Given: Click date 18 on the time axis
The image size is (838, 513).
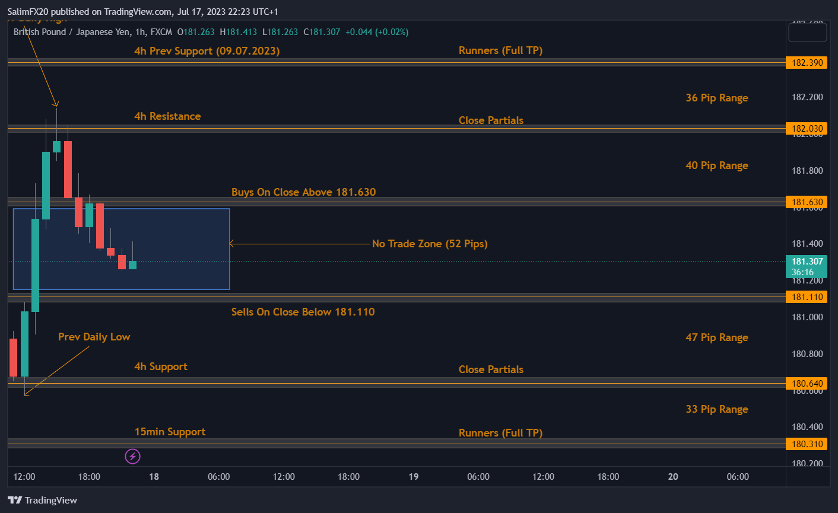Looking at the screenshot, I should [154, 477].
